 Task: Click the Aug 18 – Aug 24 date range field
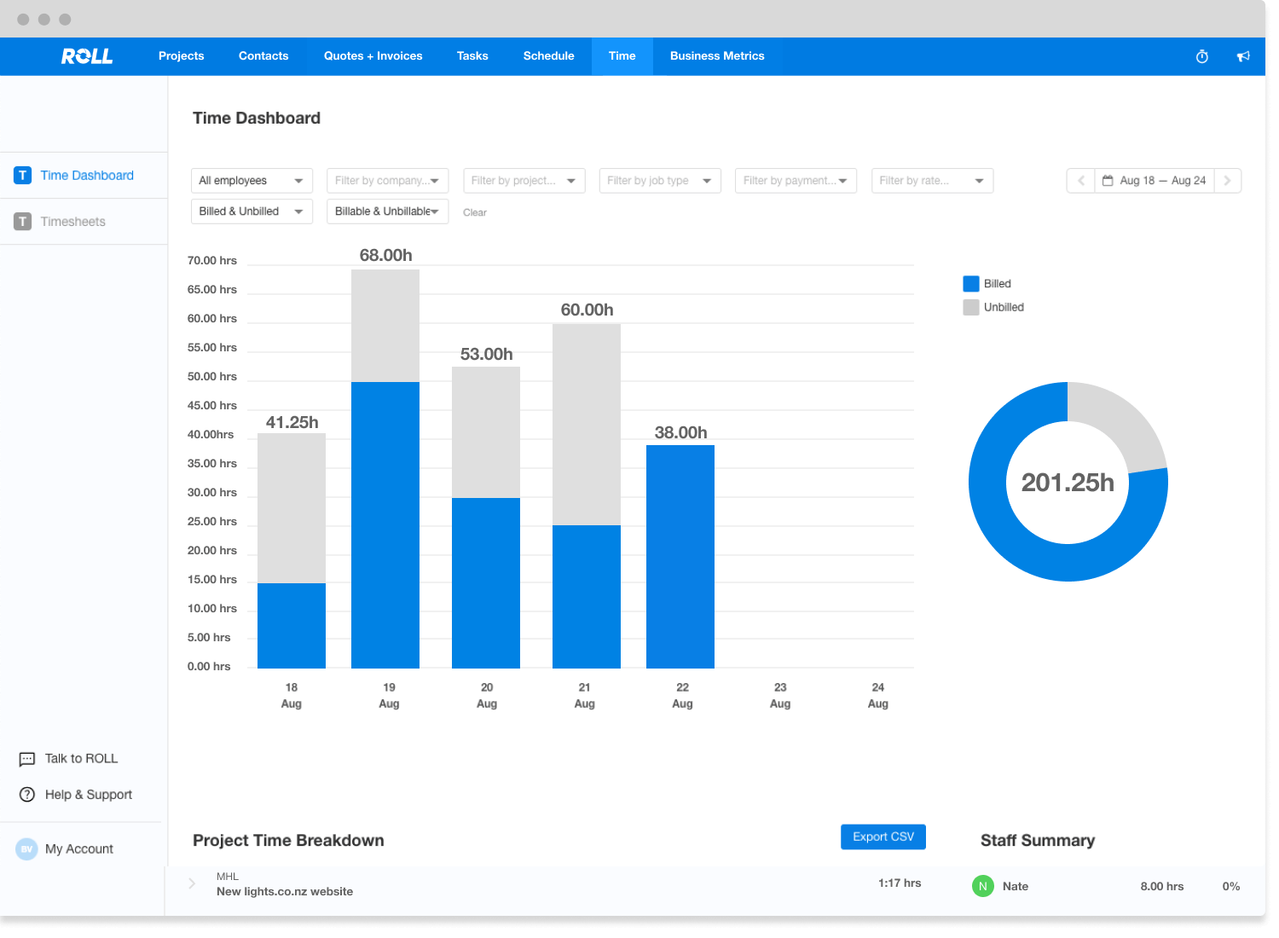click(1154, 181)
